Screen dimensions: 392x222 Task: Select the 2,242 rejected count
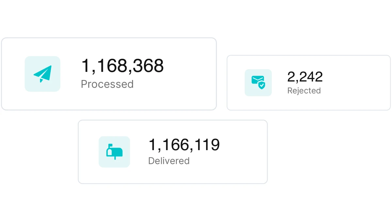point(305,77)
